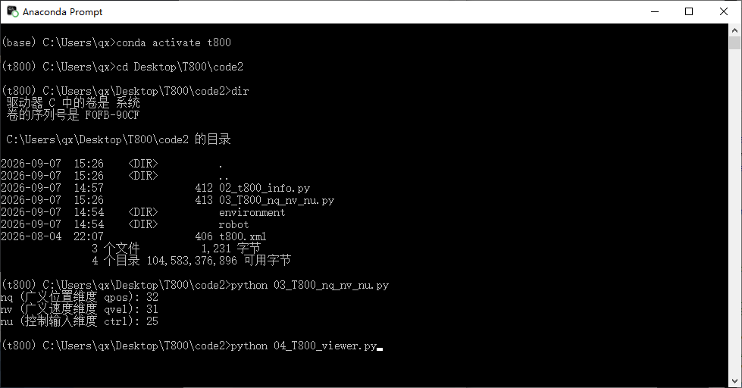
Task: Minimize the Anaconda Prompt window
Action: [x=655, y=11]
